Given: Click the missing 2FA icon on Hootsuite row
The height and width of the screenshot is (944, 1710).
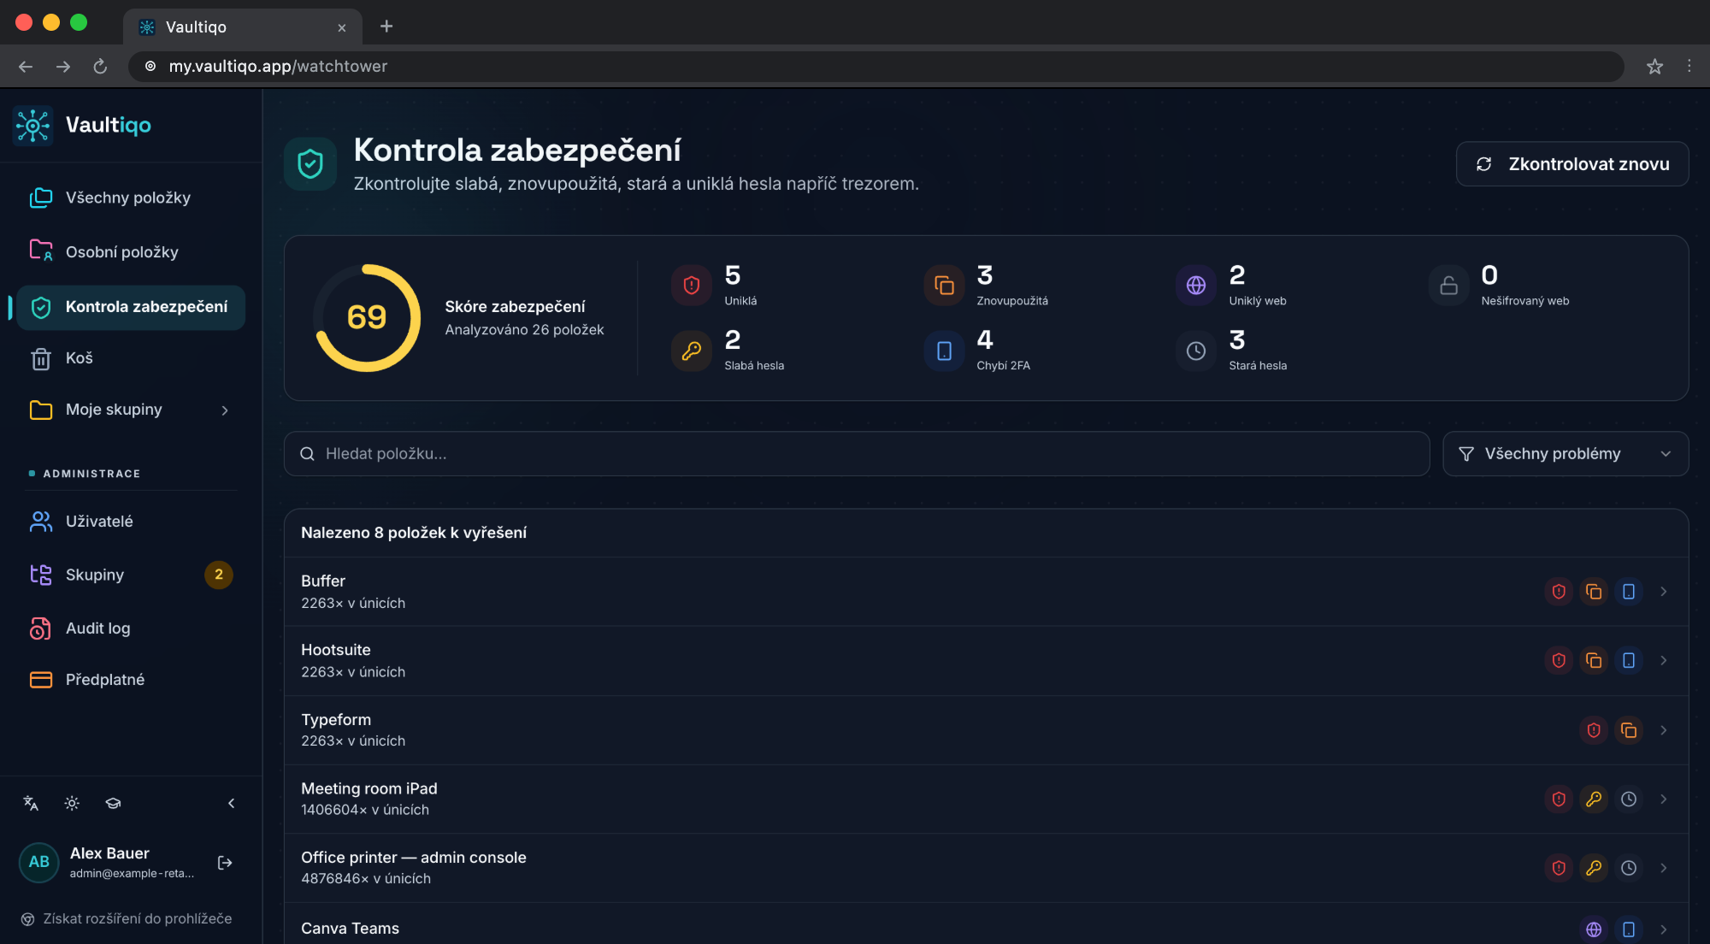Looking at the screenshot, I should pos(1629,661).
